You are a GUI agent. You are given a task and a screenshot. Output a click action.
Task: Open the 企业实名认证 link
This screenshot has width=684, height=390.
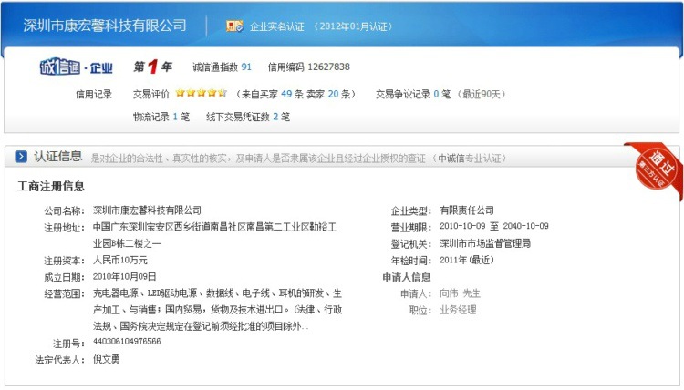(277, 26)
